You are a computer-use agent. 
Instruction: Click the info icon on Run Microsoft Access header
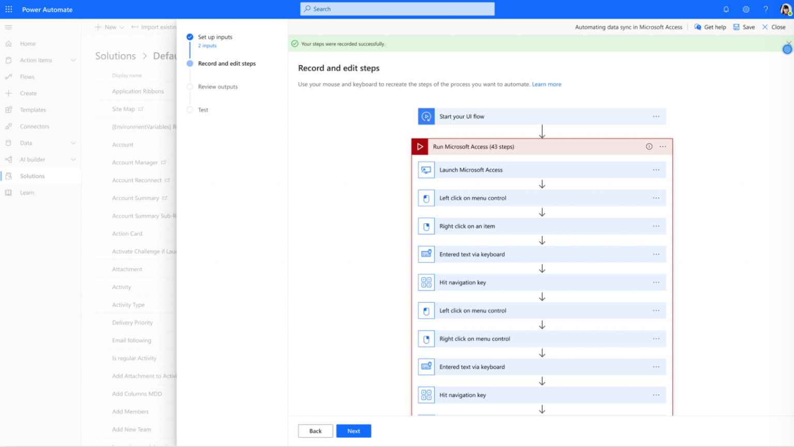(x=649, y=147)
